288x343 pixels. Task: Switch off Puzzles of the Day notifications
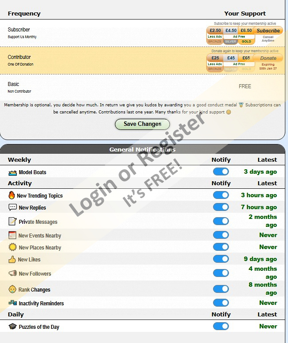221,327
